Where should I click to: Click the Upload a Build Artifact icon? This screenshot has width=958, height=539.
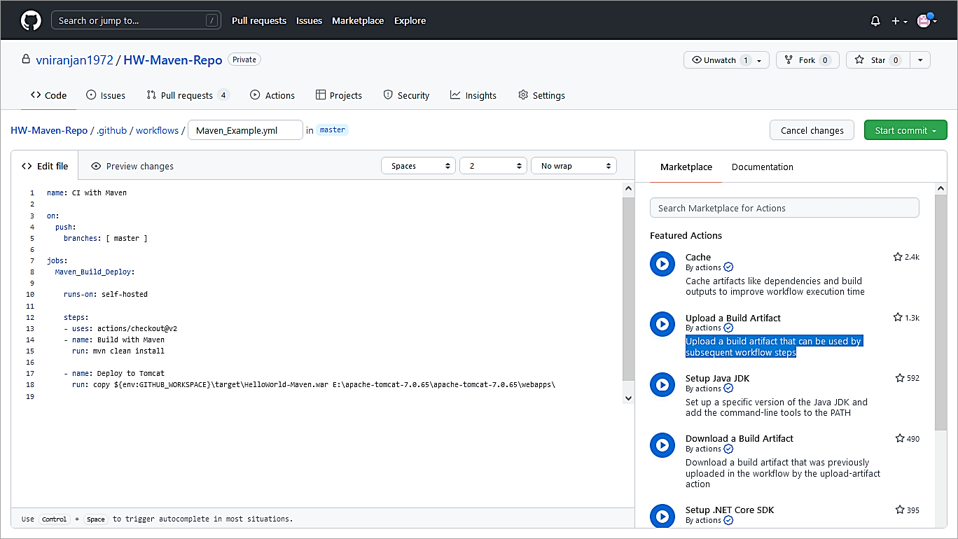coord(662,324)
